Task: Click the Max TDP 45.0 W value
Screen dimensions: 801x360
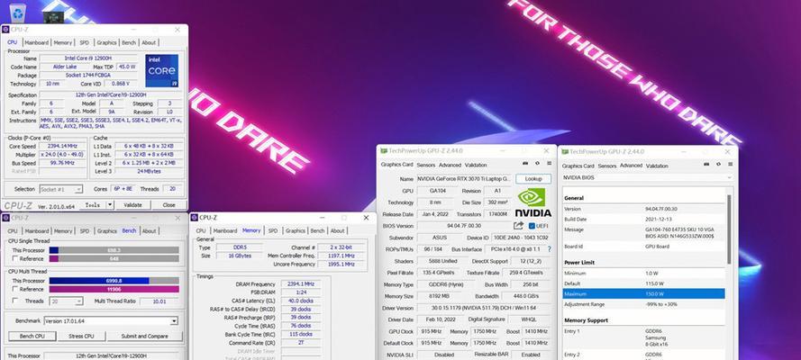Action: click(x=127, y=67)
